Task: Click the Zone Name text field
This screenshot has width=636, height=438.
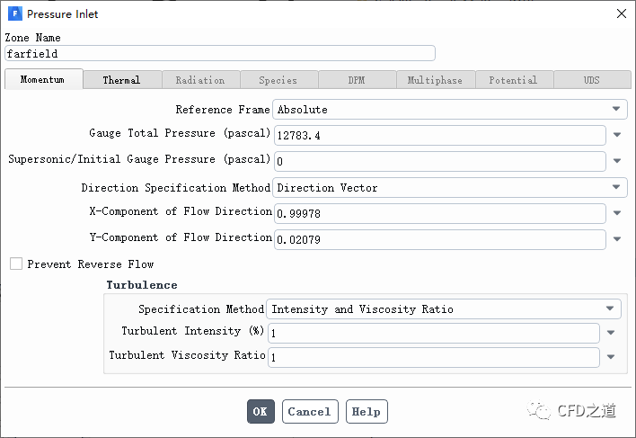Action: pyautogui.click(x=220, y=53)
